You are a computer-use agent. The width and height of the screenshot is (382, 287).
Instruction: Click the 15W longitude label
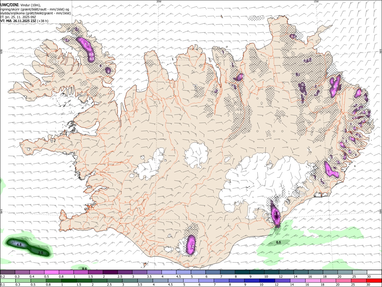pyautogui.click(x=316, y=1)
